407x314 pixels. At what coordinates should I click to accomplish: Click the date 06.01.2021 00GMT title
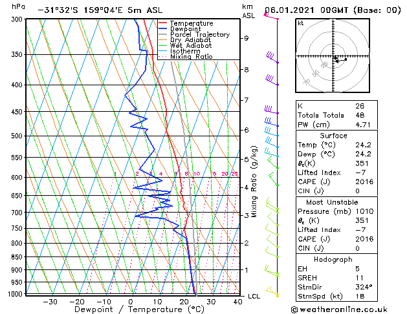pyautogui.click(x=333, y=10)
